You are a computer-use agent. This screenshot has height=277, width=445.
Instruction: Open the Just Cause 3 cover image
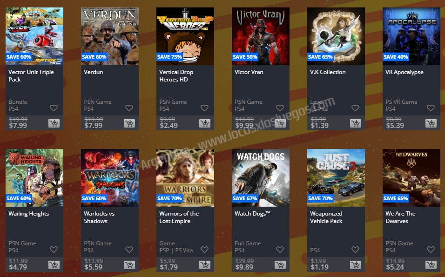pyautogui.click(x=336, y=178)
